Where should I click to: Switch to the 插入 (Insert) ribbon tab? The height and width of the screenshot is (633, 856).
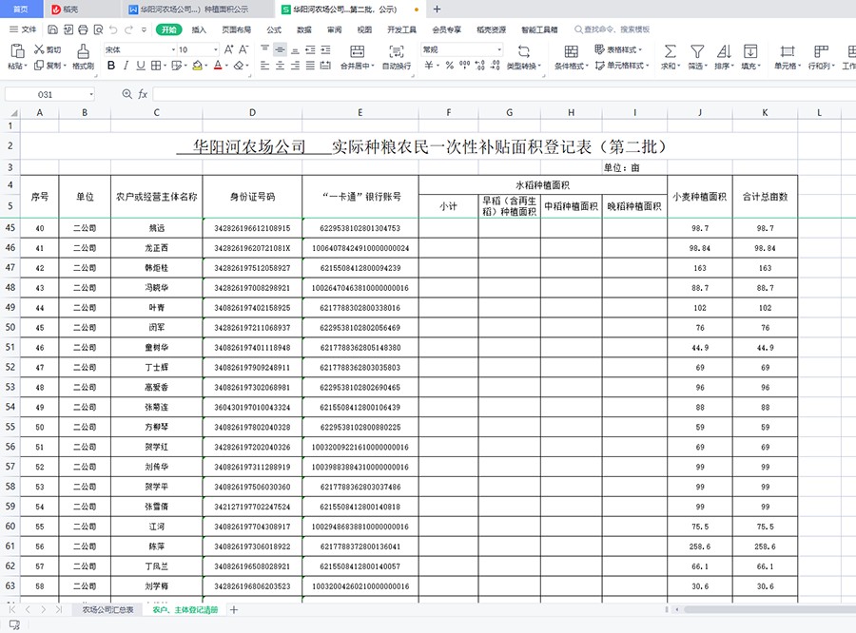point(199,29)
